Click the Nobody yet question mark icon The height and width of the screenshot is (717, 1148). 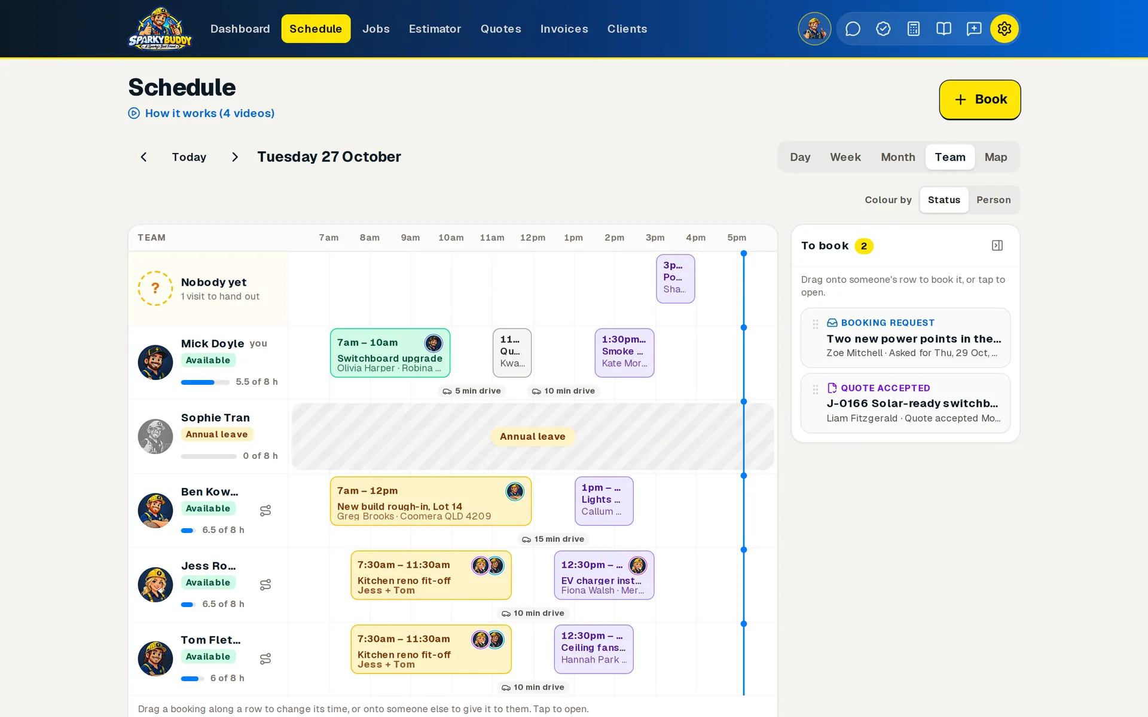[x=155, y=288]
